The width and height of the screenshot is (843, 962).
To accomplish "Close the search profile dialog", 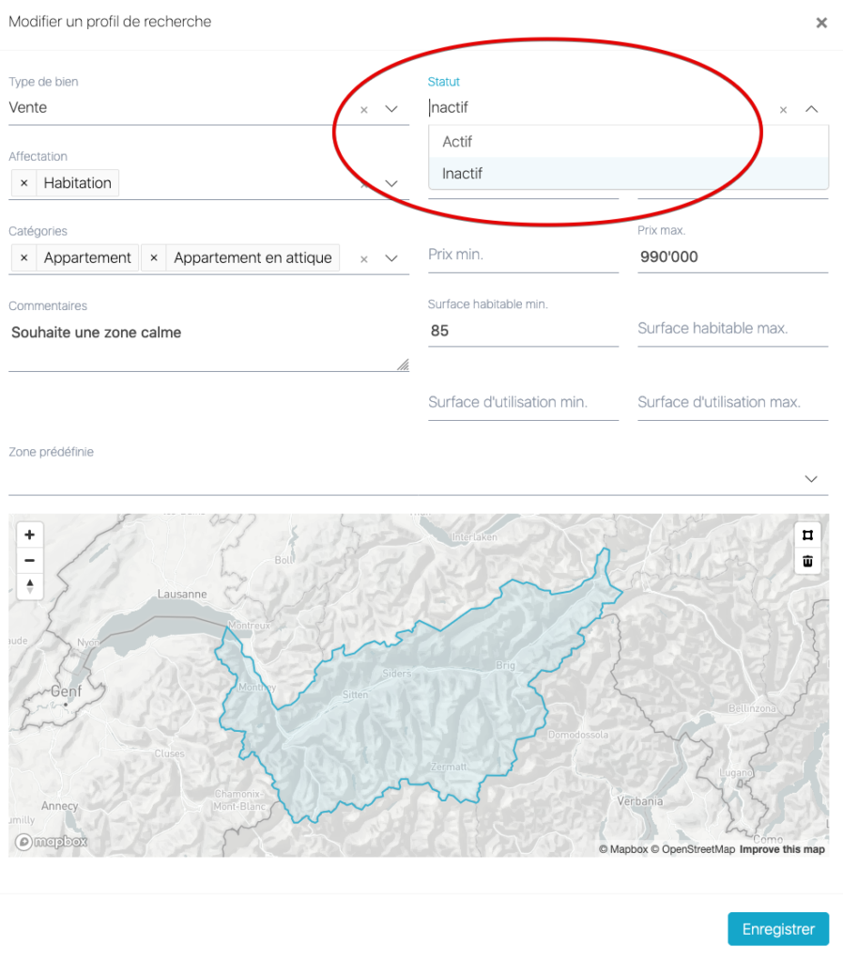I will click(x=821, y=23).
